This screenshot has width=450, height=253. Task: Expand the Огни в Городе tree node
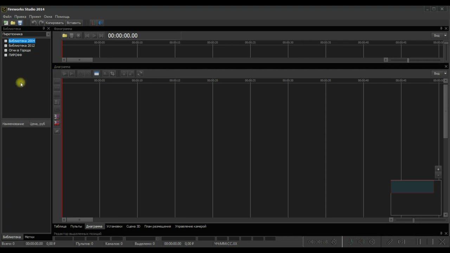(x=6, y=50)
